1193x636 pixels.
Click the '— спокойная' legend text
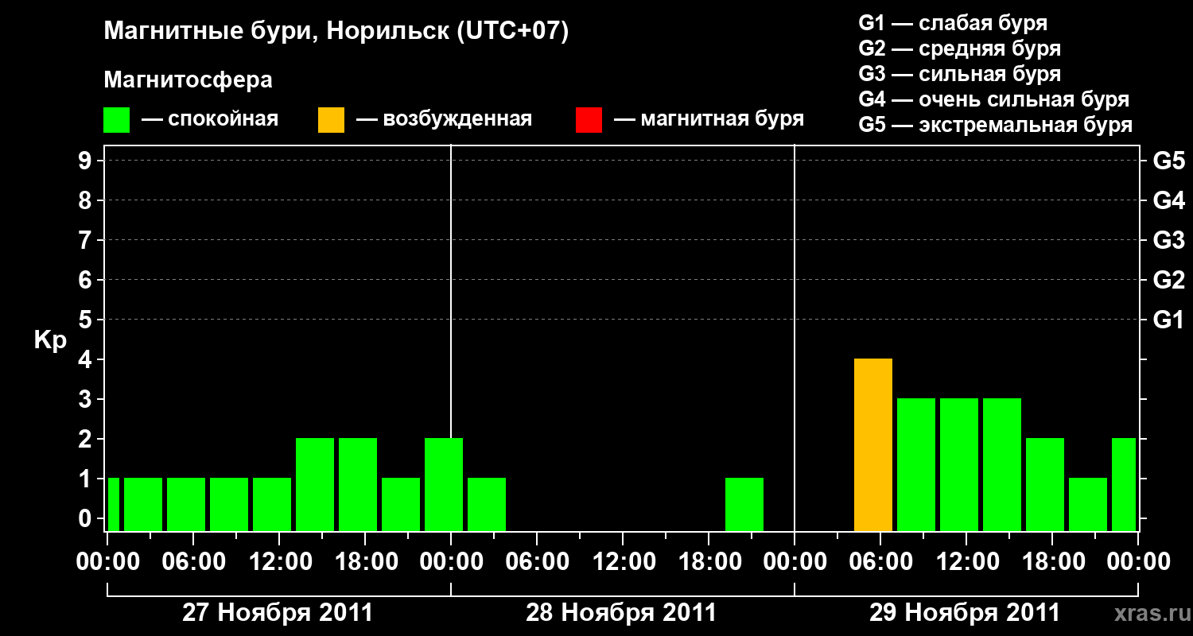[x=210, y=120]
